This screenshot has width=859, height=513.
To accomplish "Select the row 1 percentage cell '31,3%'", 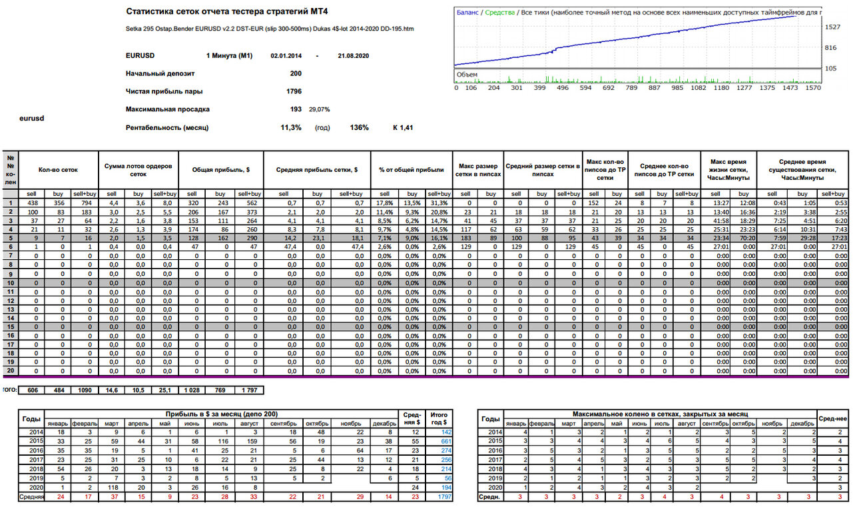I will (x=439, y=203).
